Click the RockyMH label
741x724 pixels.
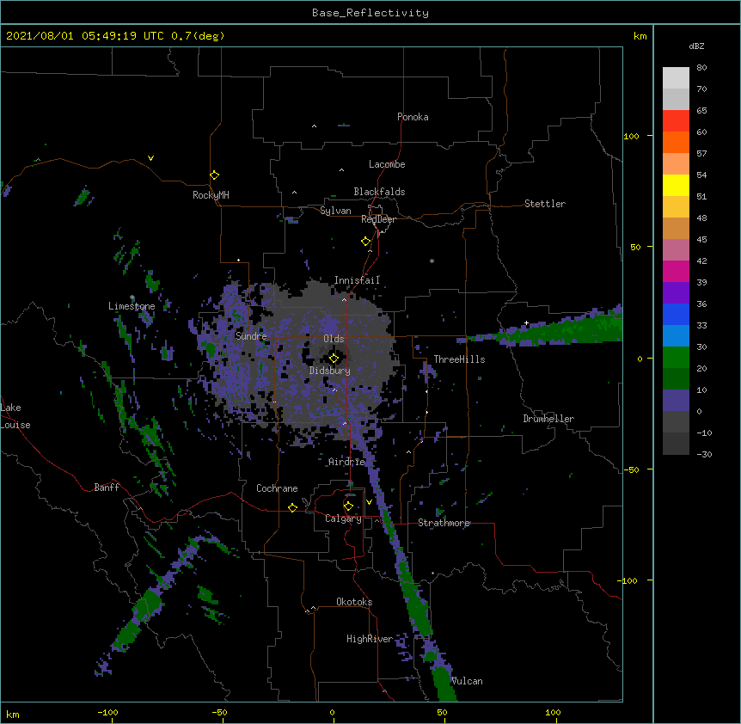coord(211,195)
